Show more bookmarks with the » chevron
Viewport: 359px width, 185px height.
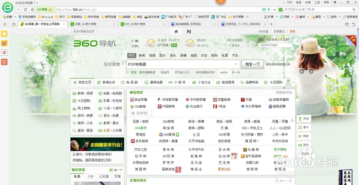[x=248, y=17]
